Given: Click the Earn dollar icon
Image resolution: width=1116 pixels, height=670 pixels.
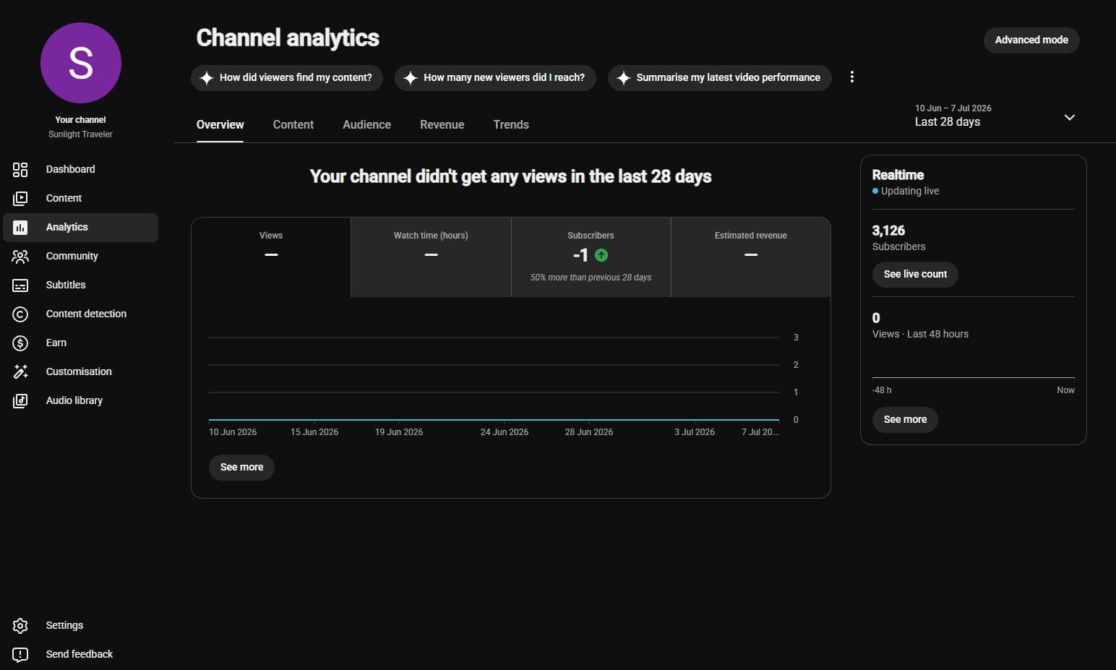Looking at the screenshot, I should [x=20, y=343].
